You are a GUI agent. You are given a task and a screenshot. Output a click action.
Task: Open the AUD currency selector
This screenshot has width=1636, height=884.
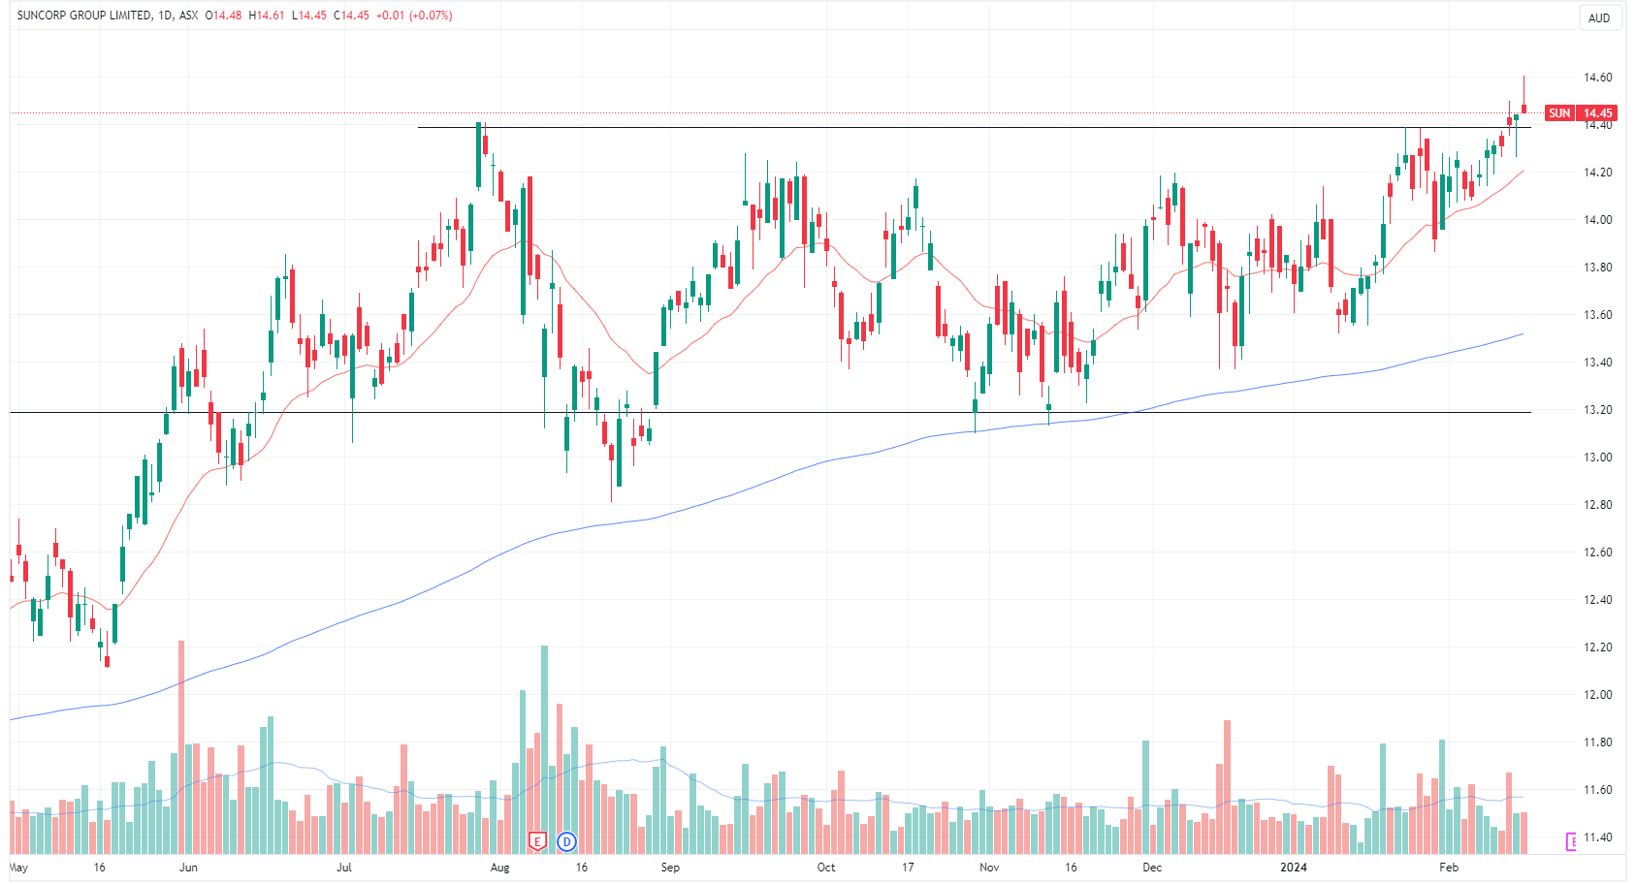click(1599, 18)
